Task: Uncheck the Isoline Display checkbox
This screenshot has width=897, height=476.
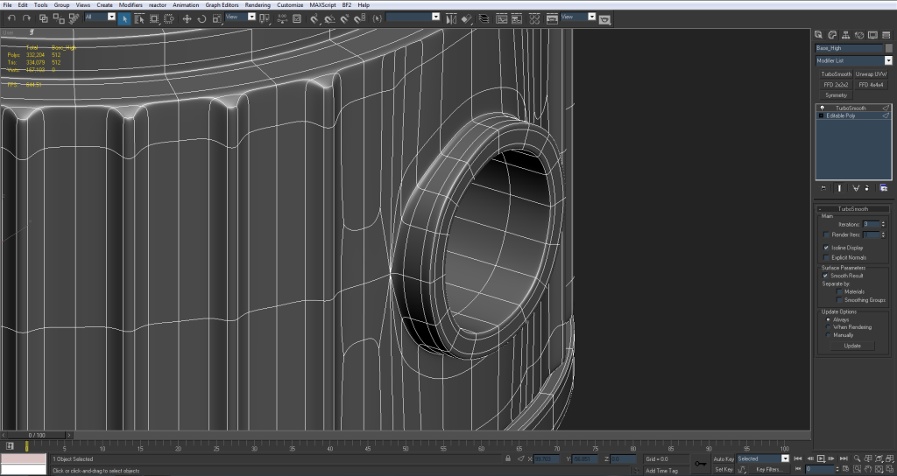Action: tap(827, 248)
